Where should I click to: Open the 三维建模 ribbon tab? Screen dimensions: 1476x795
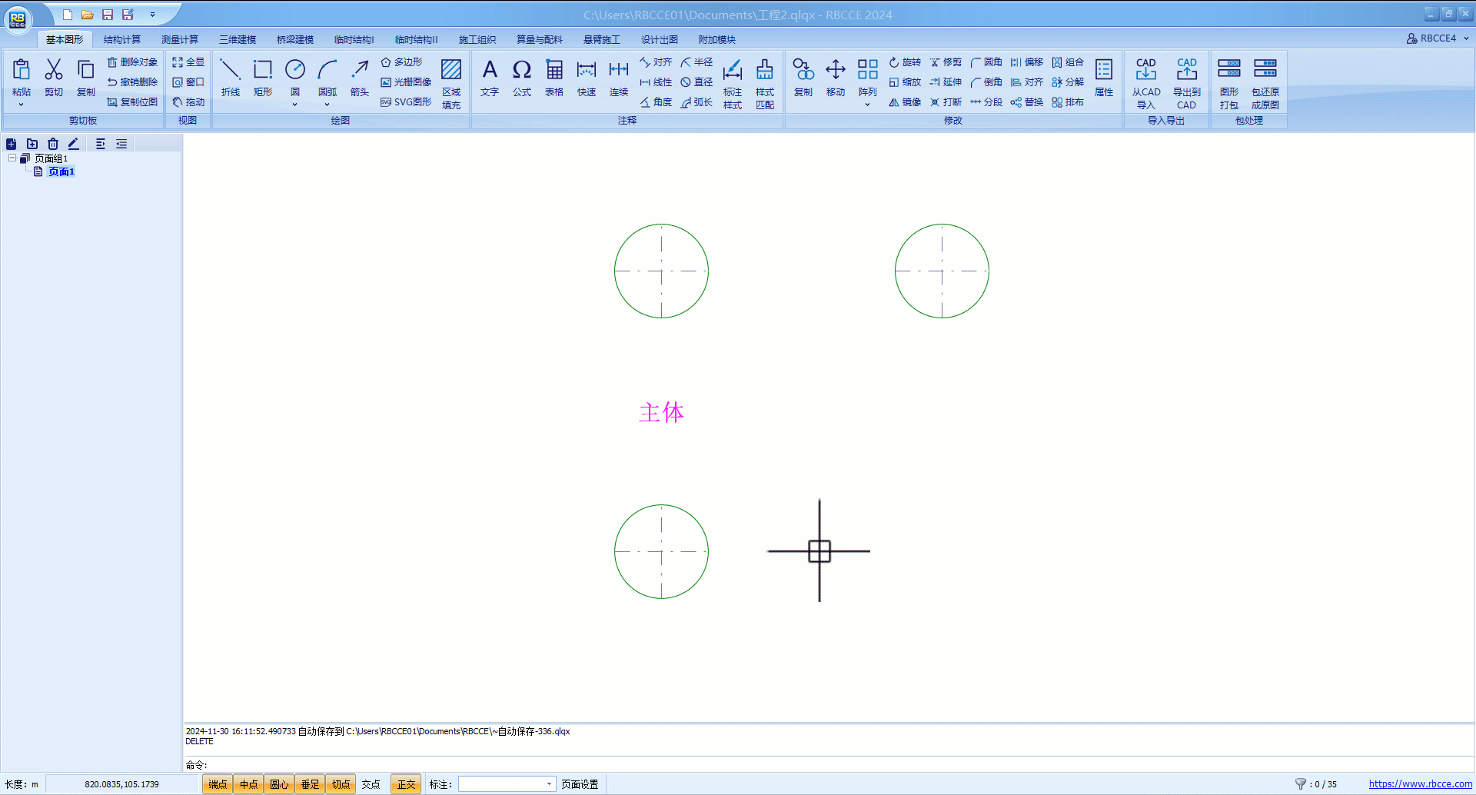pyautogui.click(x=238, y=39)
